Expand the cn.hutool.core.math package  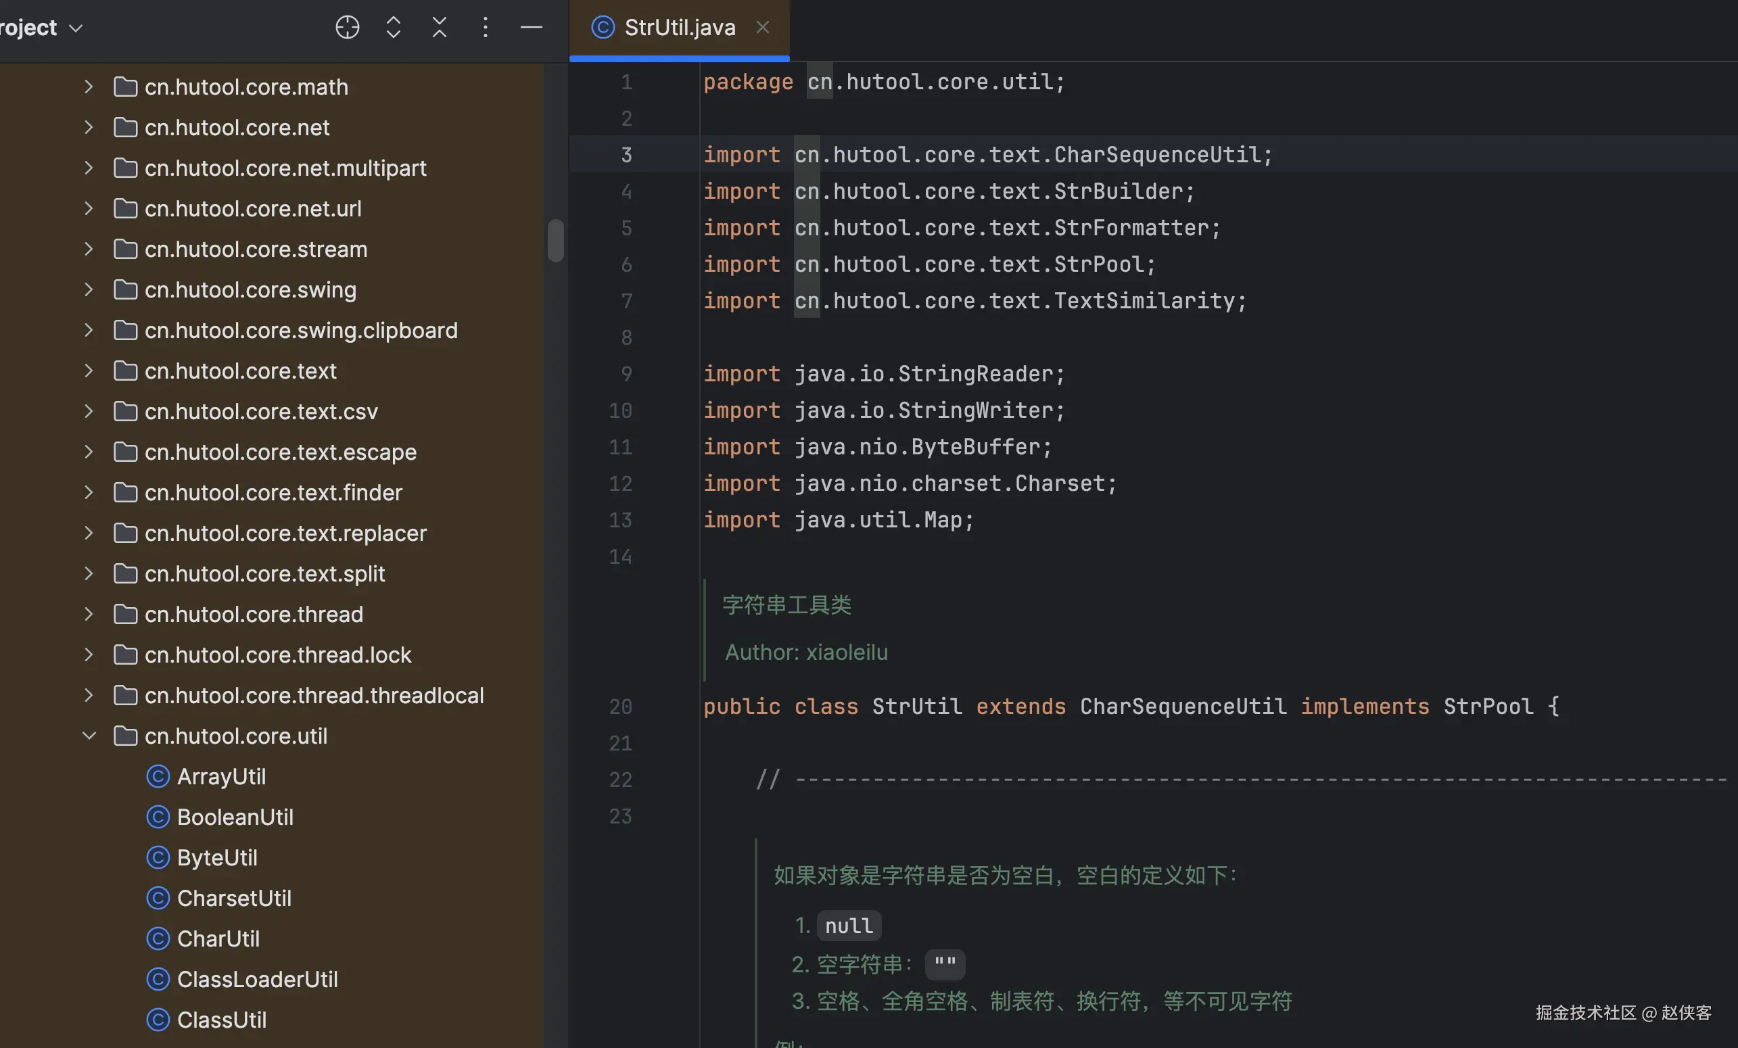click(89, 87)
